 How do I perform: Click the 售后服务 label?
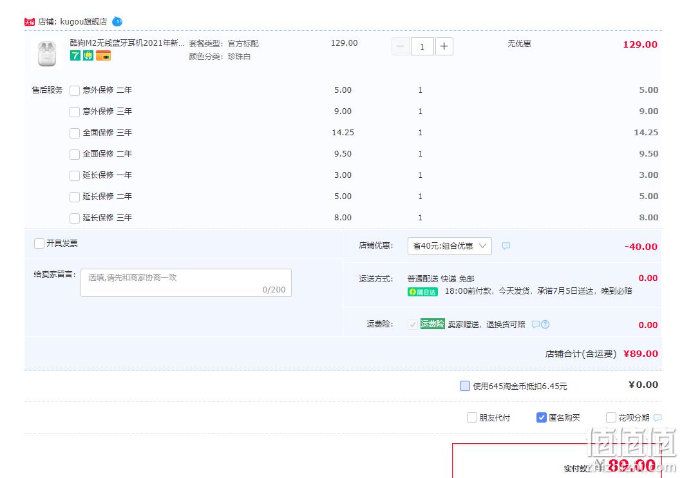[x=48, y=90]
